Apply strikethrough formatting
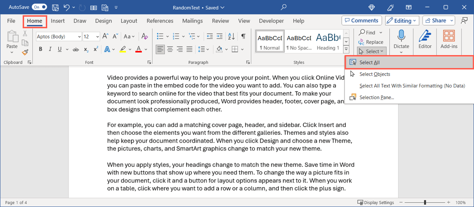 coord(76,50)
